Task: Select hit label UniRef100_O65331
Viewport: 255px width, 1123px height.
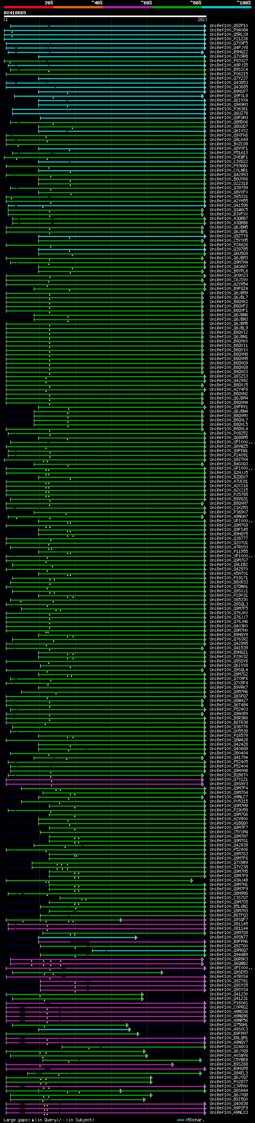Action: (229, 197)
